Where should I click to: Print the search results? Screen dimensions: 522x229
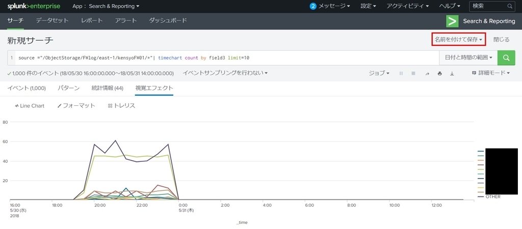(x=439, y=73)
